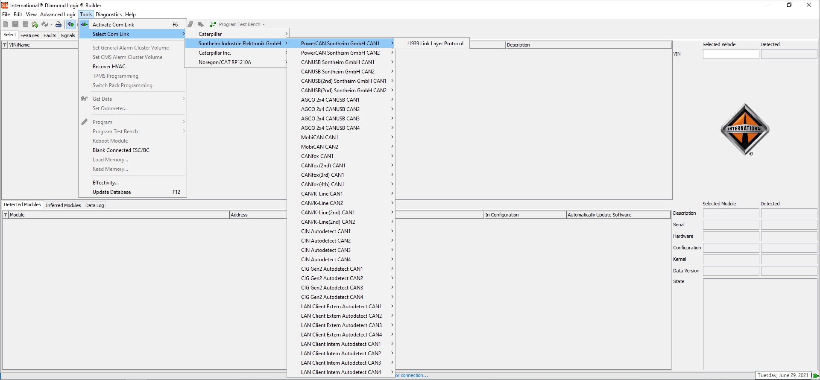The image size is (820, 380).
Task: Click the green connection status icon in status bar
Action: pyautogui.click(x=815, y=376)
